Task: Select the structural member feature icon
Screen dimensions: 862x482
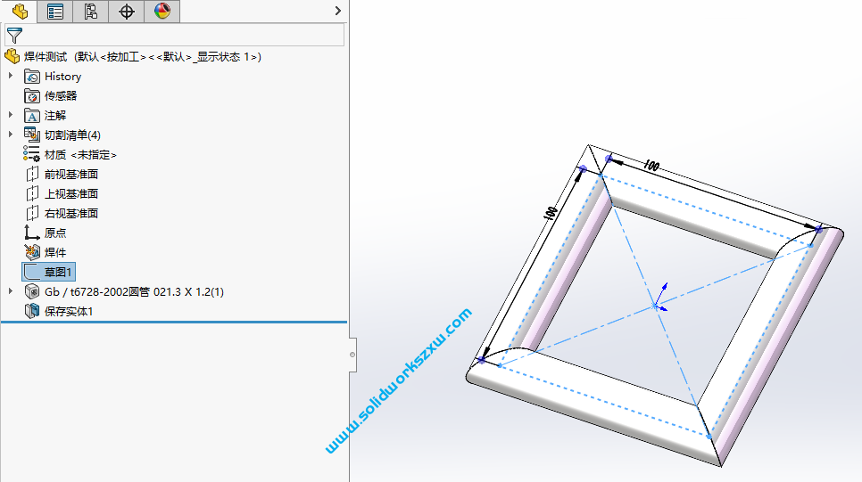Action: (32, 291)
